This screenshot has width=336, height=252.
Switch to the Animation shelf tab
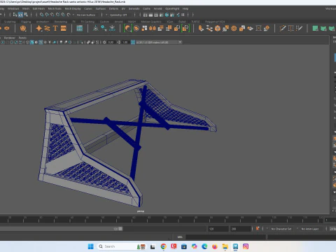(43, 22)
